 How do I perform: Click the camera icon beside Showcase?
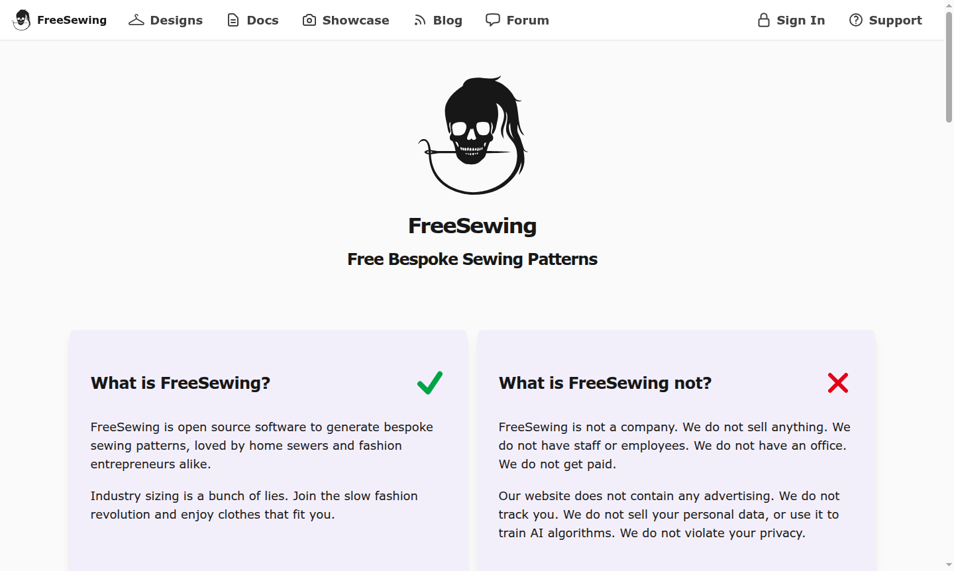coord(309,20)
